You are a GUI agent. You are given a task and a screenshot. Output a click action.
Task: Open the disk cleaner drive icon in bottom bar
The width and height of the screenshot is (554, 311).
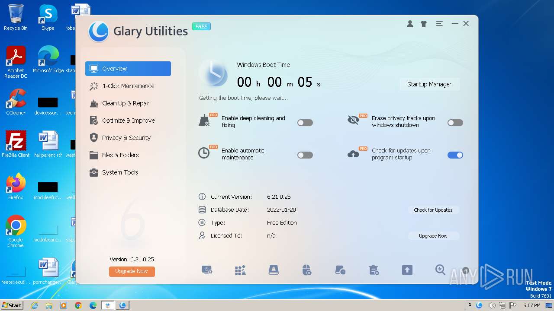coord(274,270)
